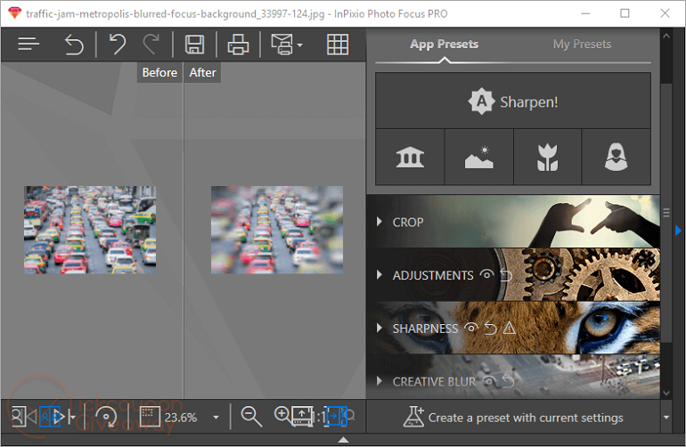
Task: Rotate the photo with the rotate icon
Action: point(106,417)
